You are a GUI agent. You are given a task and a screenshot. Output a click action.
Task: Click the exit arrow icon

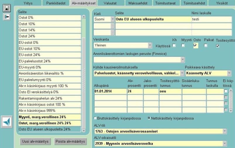coord(7,17)
